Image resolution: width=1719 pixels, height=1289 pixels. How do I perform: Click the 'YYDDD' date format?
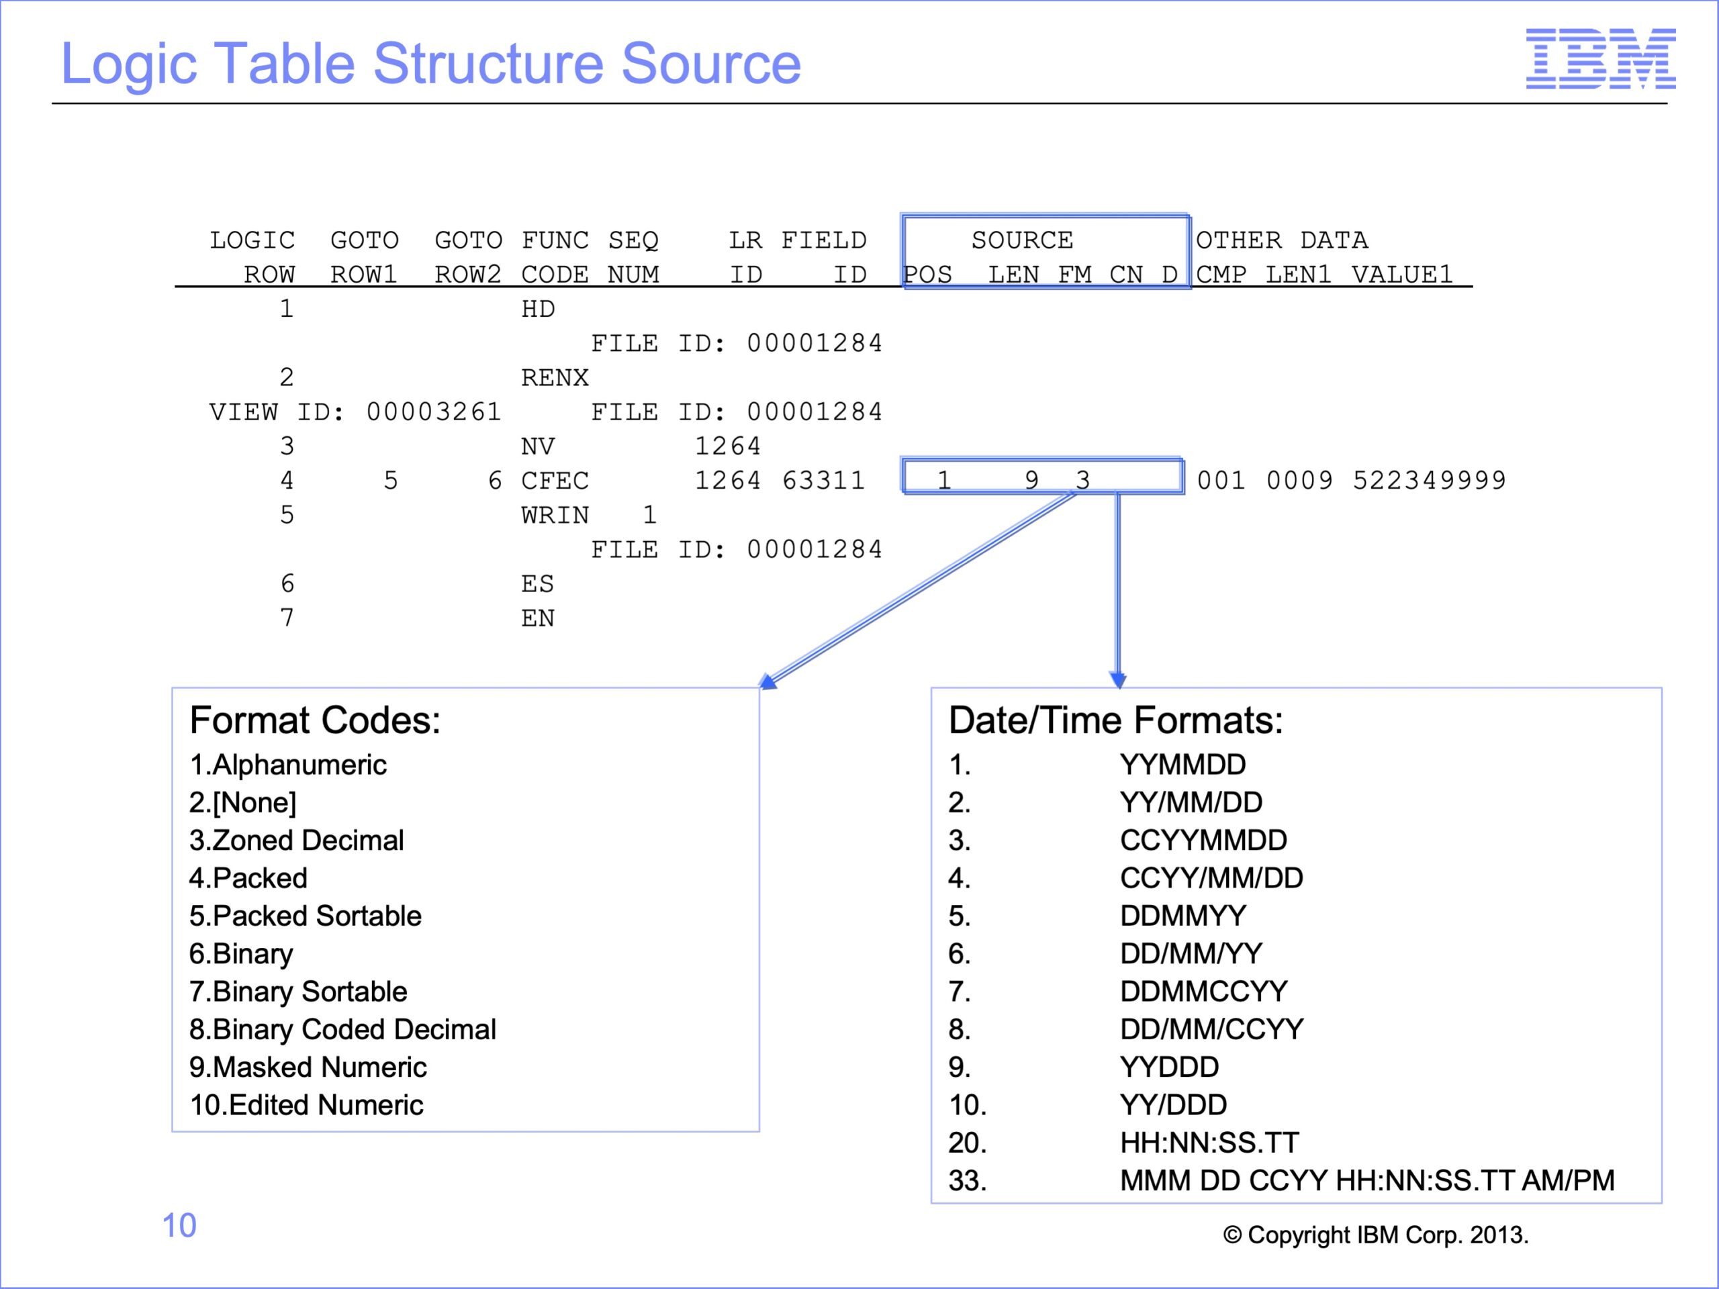[x=1169, y=1067]
